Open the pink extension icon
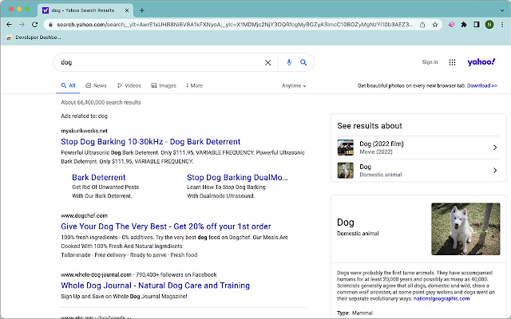 point(451,25)
